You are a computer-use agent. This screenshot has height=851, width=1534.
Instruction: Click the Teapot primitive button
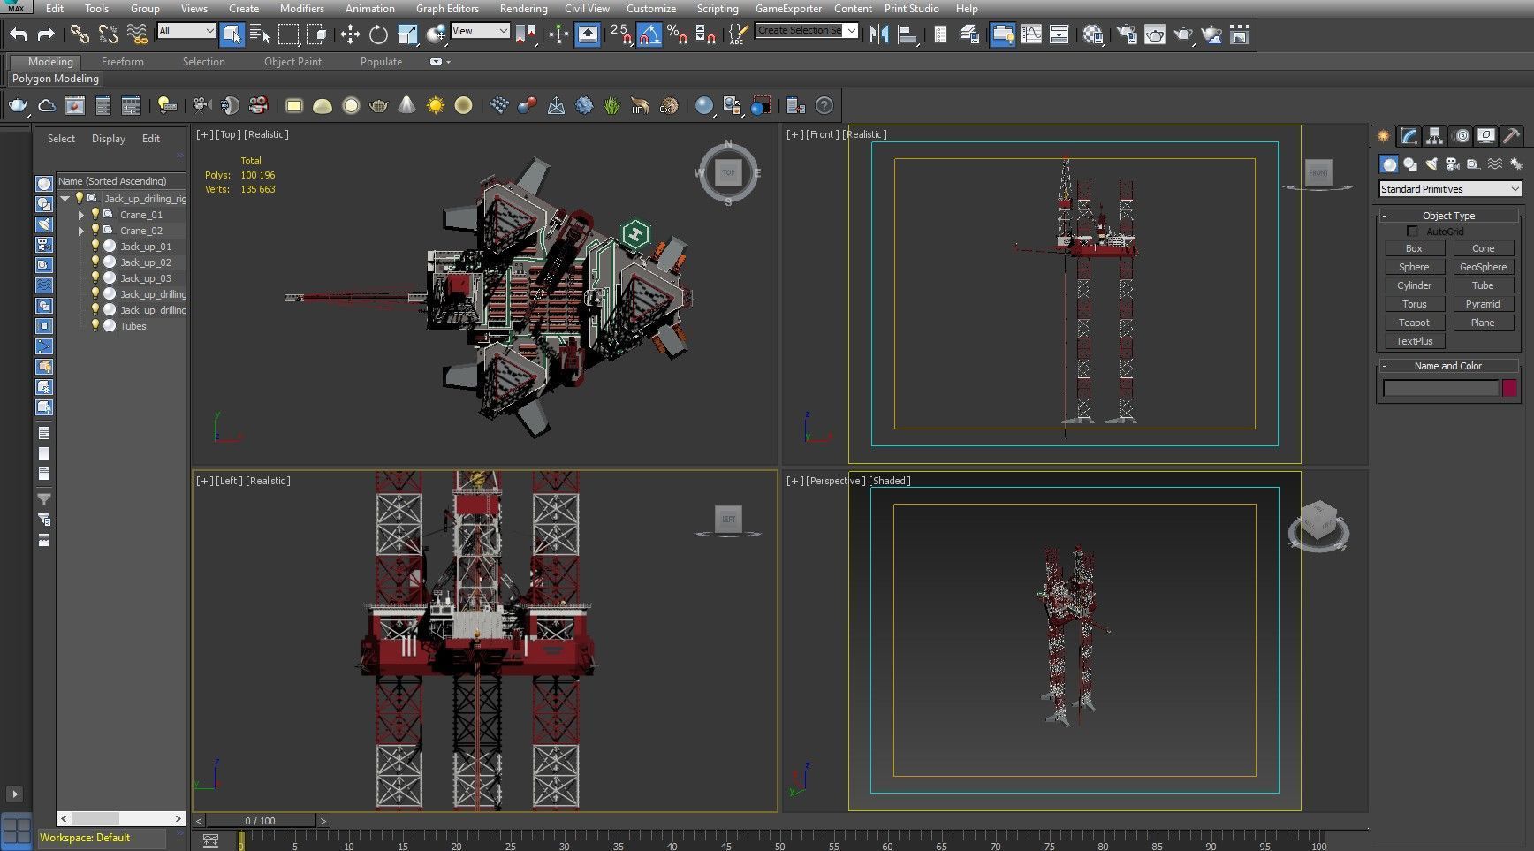pyautogui.click(x=1414, y=323)
